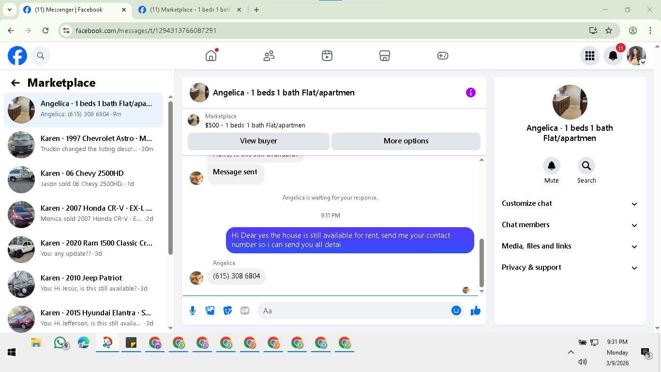Bookmark this page with the star icon
Image resolution: width=661 pixels, height=372 pixels.
click(x=609, y=31)
